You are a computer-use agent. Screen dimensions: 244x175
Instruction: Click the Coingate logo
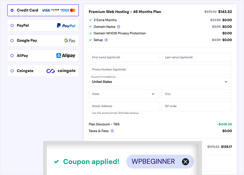[61, 71]
